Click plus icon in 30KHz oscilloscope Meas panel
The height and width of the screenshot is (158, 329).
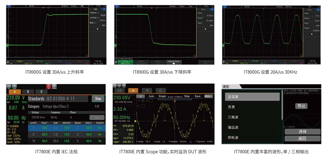[x=312, y=34]
